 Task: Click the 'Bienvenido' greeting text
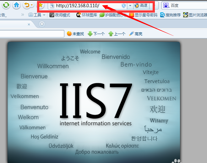click(x=116, y=57)
